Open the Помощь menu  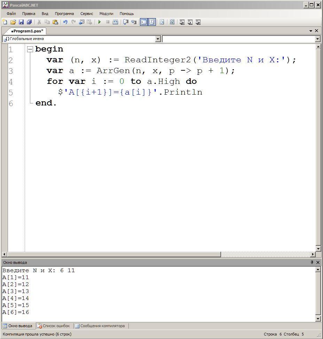tap(127, 14)
